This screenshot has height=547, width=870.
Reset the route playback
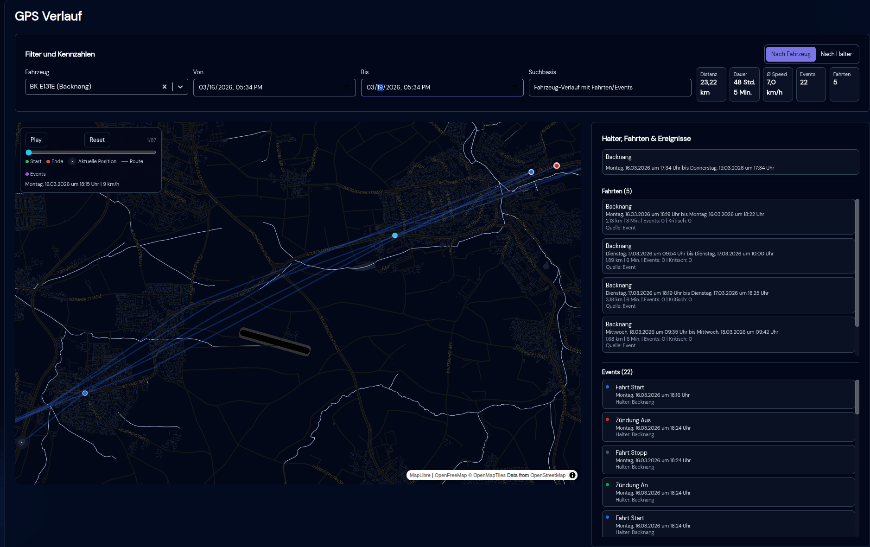pyautogui.click(x=97, y=140)
